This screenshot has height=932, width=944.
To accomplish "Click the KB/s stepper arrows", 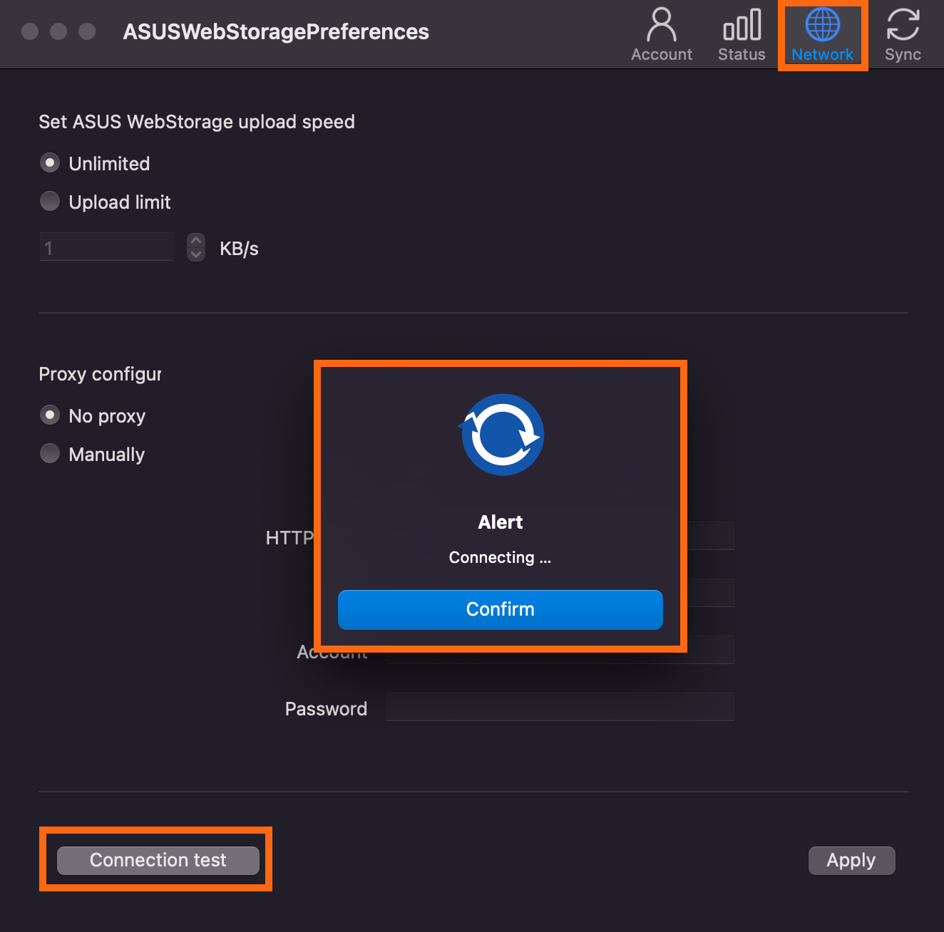I will click(196, 247).
